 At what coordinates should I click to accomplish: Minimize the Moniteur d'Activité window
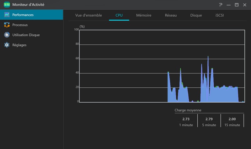click(229, 5)
